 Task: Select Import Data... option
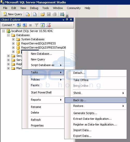click(96, 130)
